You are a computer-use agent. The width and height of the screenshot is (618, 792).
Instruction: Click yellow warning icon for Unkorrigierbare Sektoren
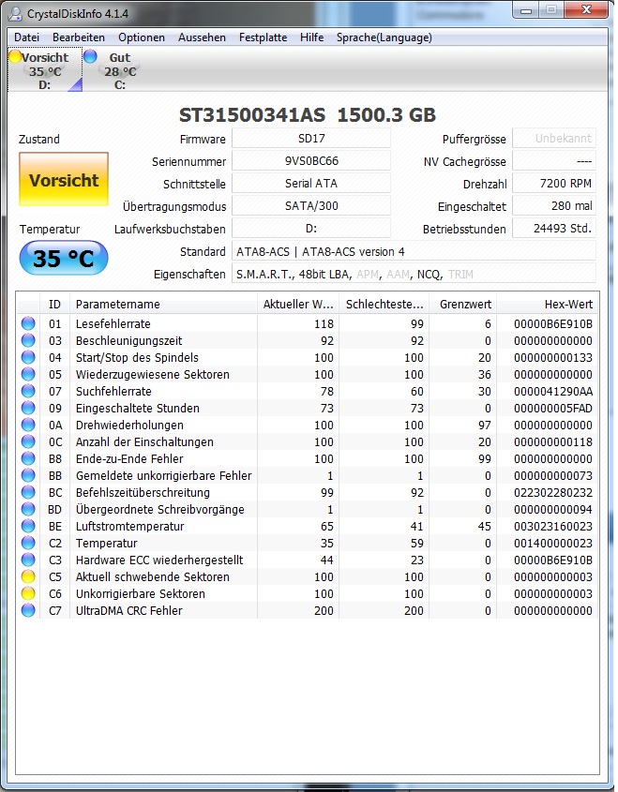point(28,593)
